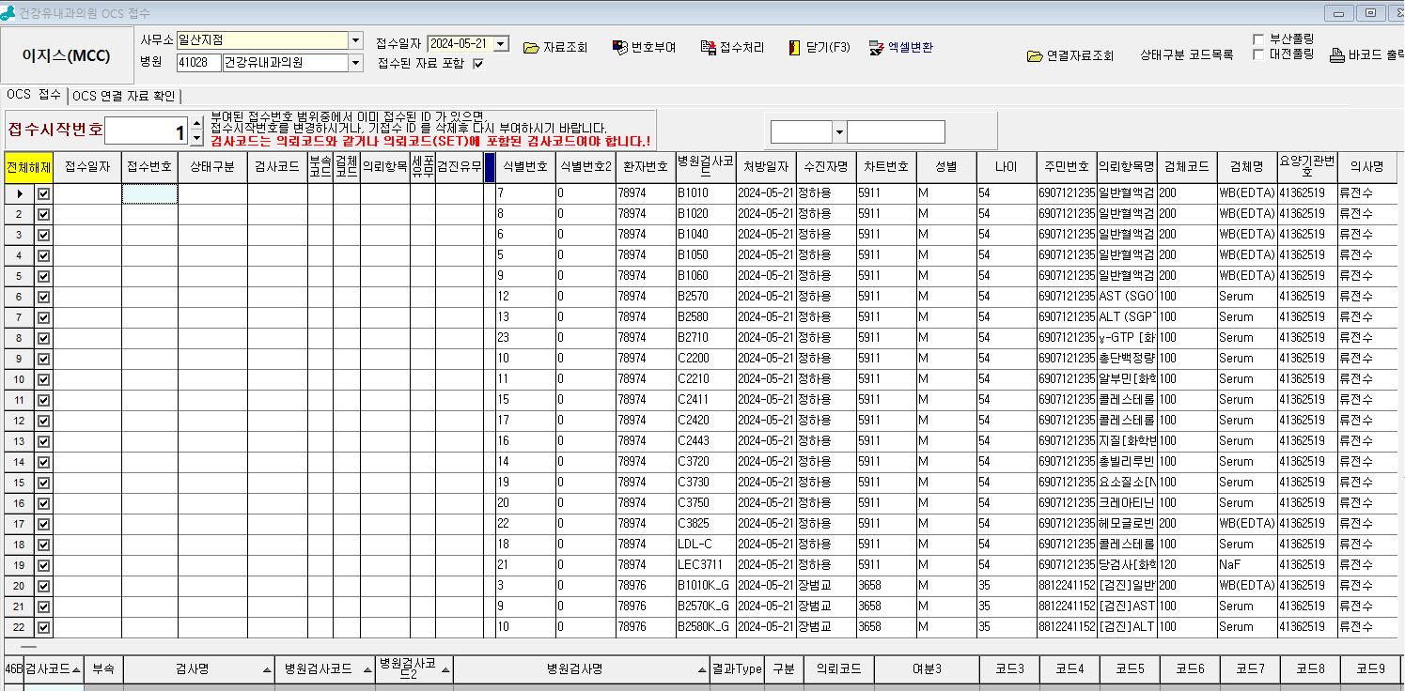
Task: Toggle the 접수된 자료 포함 checkbox
Action: pyautogui.click(x=478, y=64)
